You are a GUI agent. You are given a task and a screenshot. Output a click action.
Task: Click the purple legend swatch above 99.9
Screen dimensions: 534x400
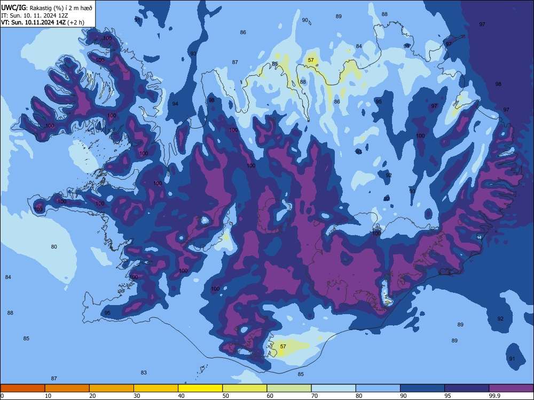coord(511,388)
